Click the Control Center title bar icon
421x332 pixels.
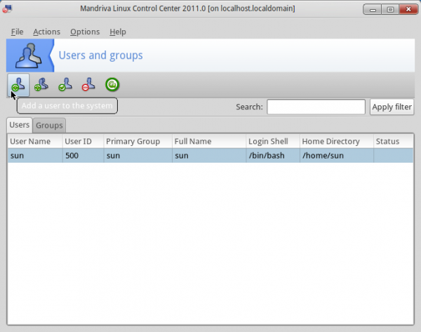point(7,9)
